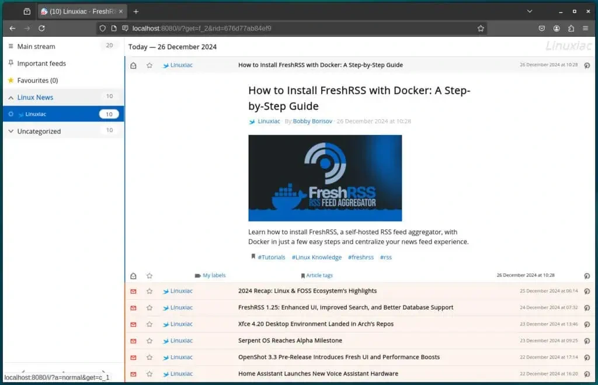This screenshot has width=598, height=385.
Task: Open the My labels dropdown
Action: (x=210, y=275)
